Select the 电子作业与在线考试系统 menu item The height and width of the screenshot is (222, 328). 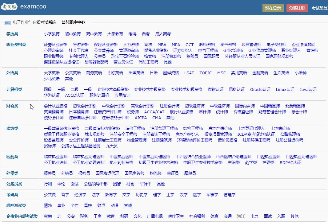pyautogui.click(x=35, y=22)
